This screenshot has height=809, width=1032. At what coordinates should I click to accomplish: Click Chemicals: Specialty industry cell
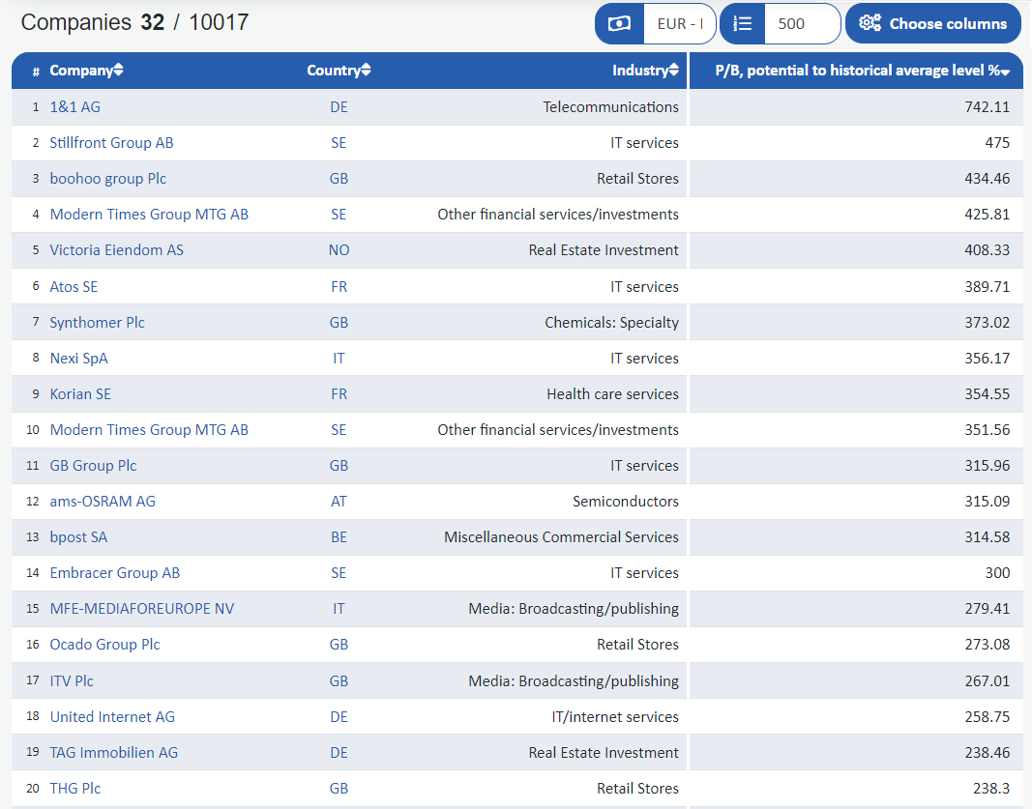click(611, 322)
